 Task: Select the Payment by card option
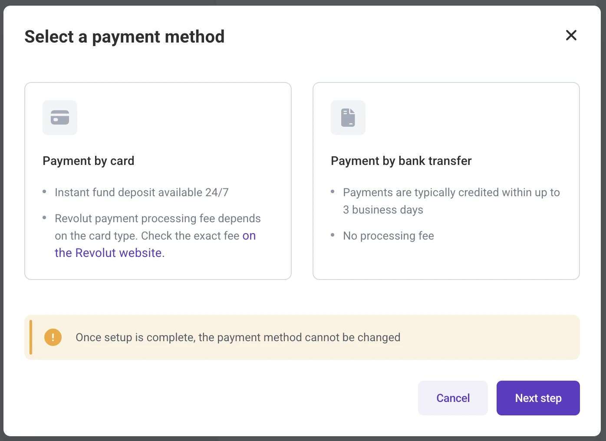click(x=158, y=181)
